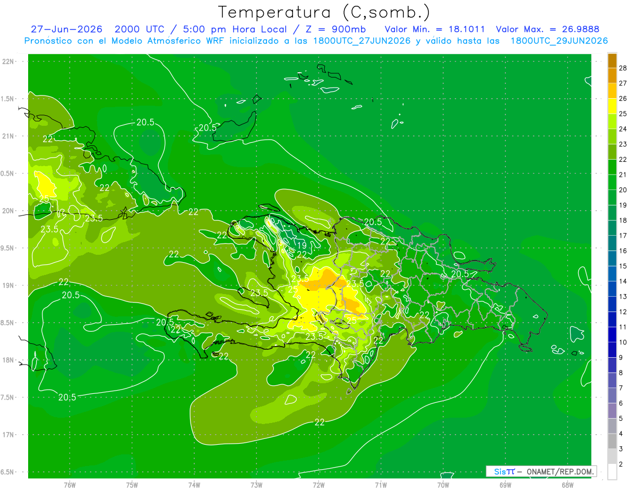Screen dimensions: 637x492
Task: Click the color scale label '2'
Action: [621, 464]
